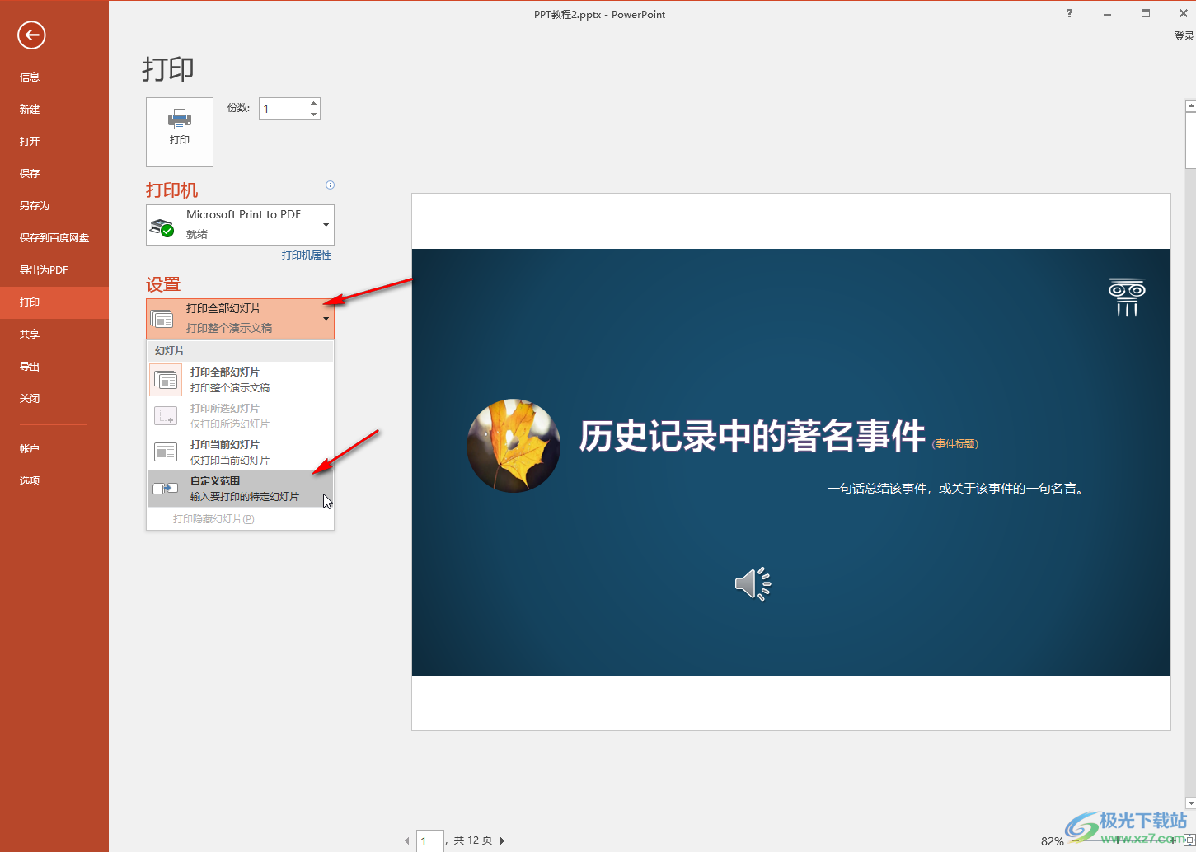This screenshot has width=1196, height=852.
Task: Select 打印当前幻灯片 option in the list
Action: tap(241, 452)
